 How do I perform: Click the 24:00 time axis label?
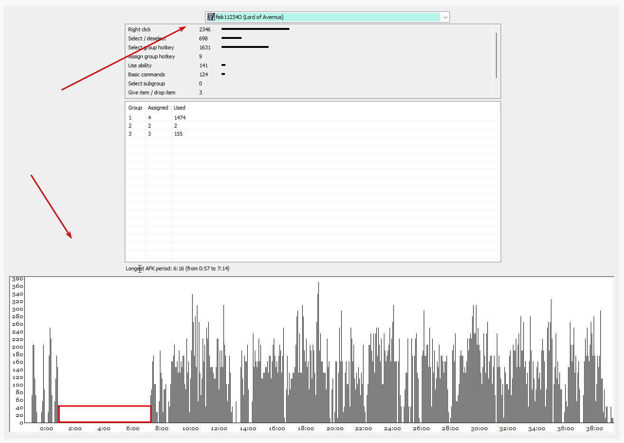(x=392, y=429)
